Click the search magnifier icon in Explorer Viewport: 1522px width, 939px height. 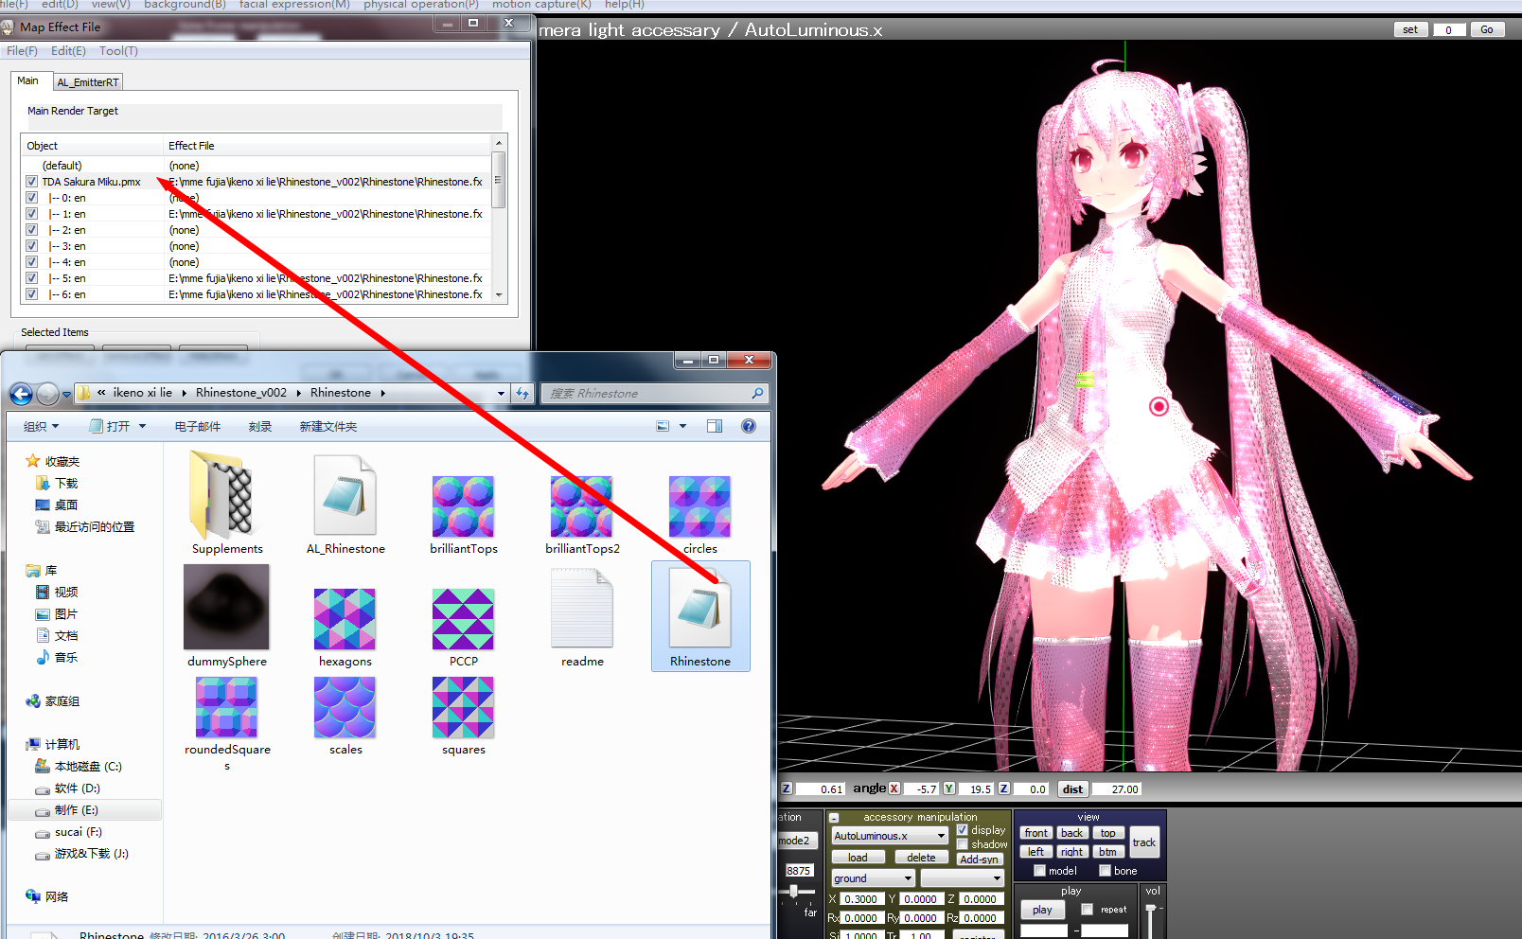coord(757,393)
